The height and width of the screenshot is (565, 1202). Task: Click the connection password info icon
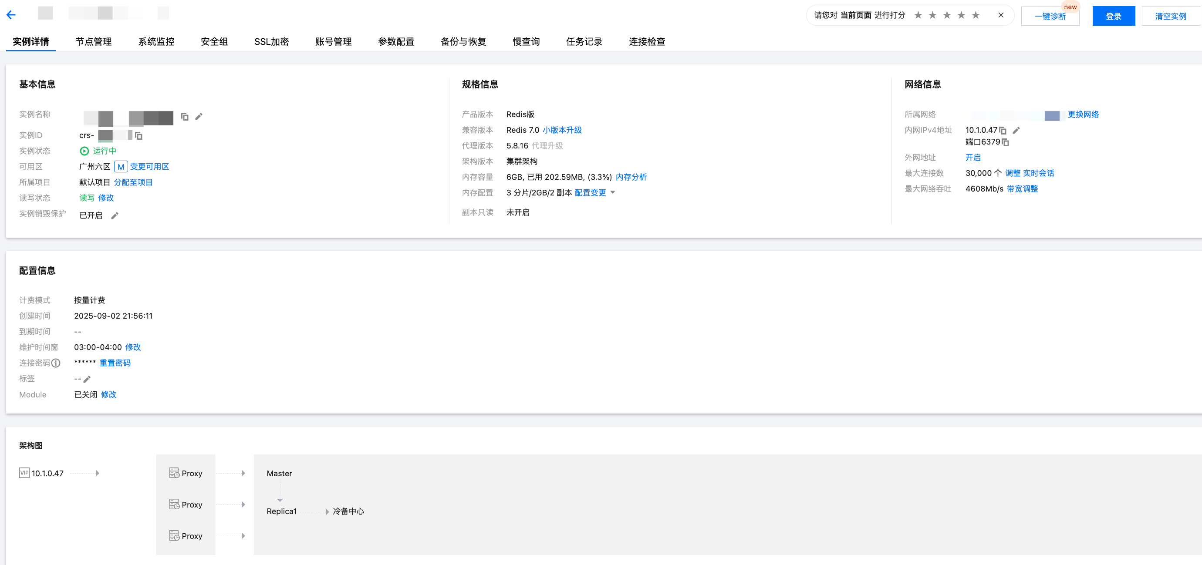point(56,363)
